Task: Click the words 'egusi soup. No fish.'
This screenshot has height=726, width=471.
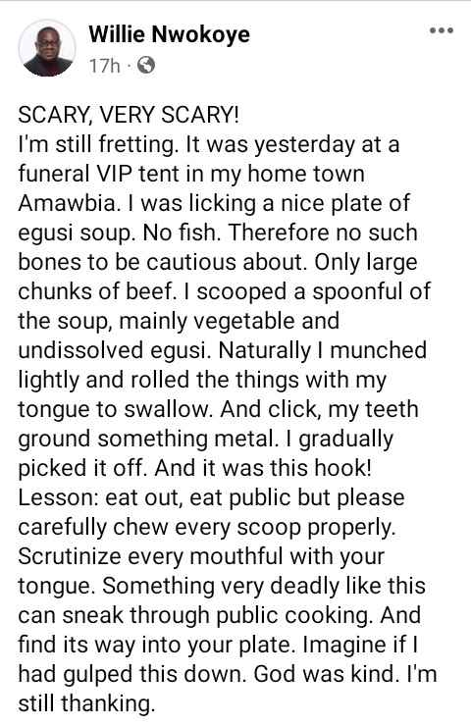Action: pos(119,233)
